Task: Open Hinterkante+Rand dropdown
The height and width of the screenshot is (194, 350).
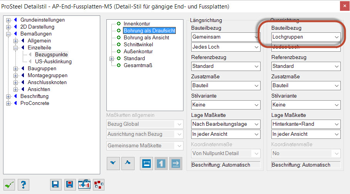Action: pyautogui.click(x=306, y=124)
